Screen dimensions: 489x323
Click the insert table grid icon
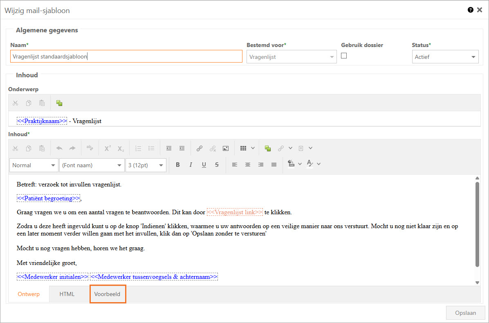click(x=243, y=148)
